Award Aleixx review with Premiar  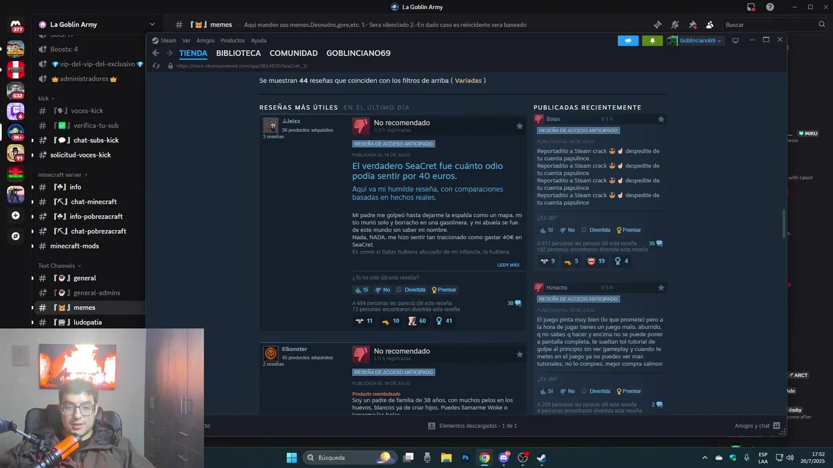pyautogui.click(x=444, y=290)
